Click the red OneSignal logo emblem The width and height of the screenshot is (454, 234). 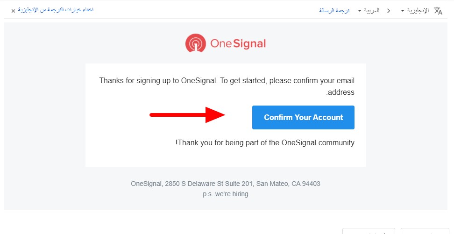[196, 43]
